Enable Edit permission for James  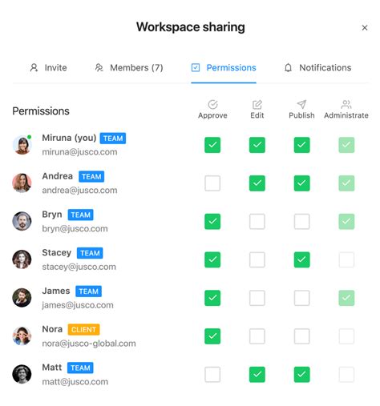coord(257,298)
